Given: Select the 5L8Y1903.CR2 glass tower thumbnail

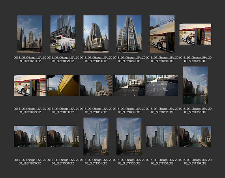Looking at the screenshot, I should point(162,136).
